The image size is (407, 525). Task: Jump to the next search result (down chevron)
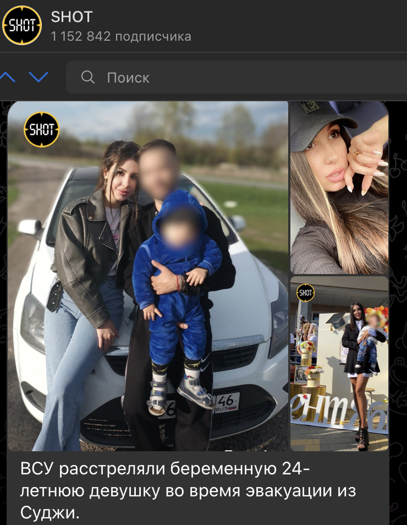(38, 78)
